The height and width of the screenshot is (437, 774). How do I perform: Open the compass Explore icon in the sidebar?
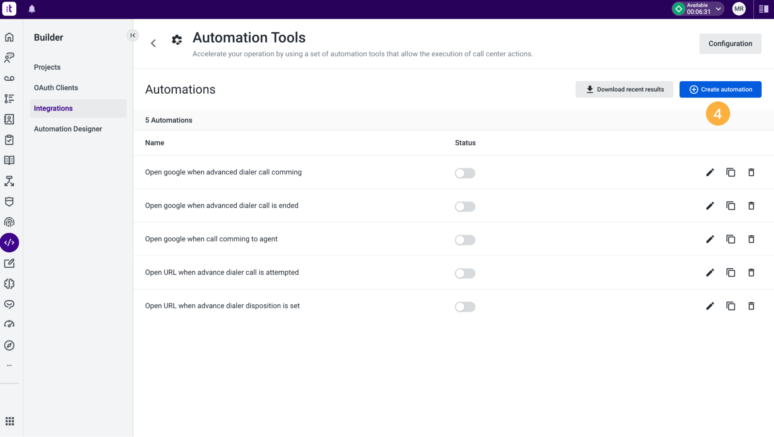(9, 345)
